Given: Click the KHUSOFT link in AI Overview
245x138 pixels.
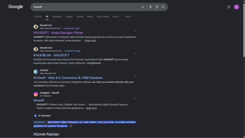Looking at the screenshot, I should click(40, 122).
